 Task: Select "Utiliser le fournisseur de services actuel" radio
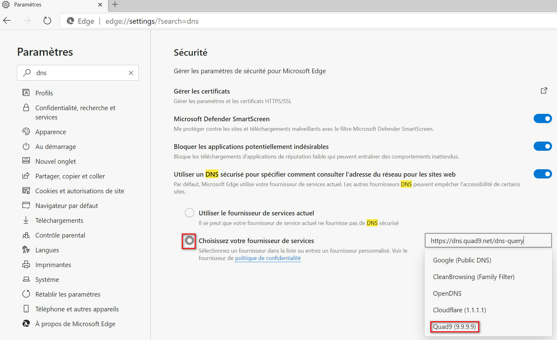click(189, 213)
